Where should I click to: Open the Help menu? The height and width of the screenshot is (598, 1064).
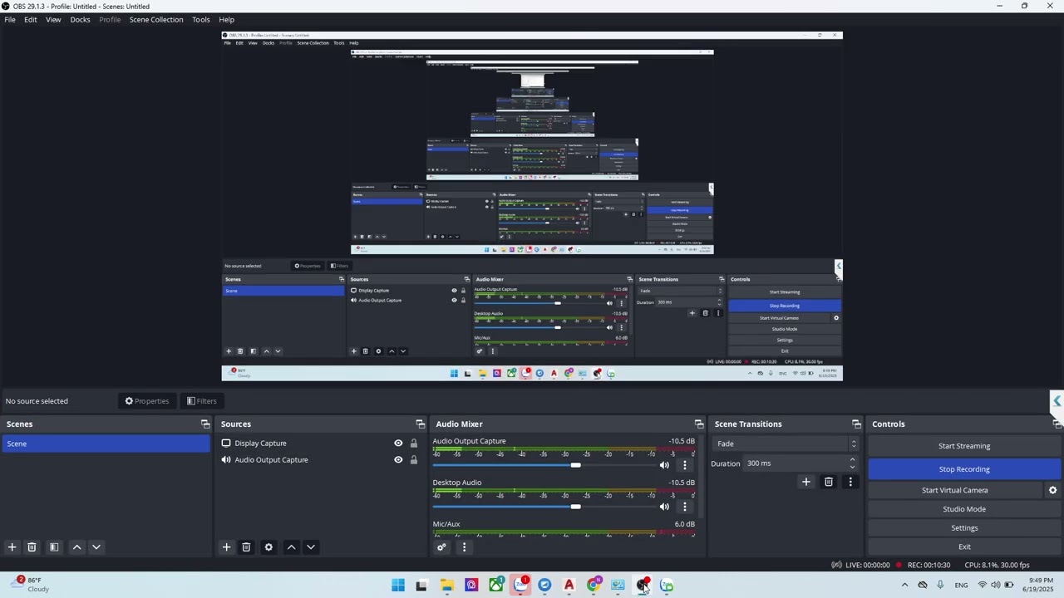pos(226,19)
